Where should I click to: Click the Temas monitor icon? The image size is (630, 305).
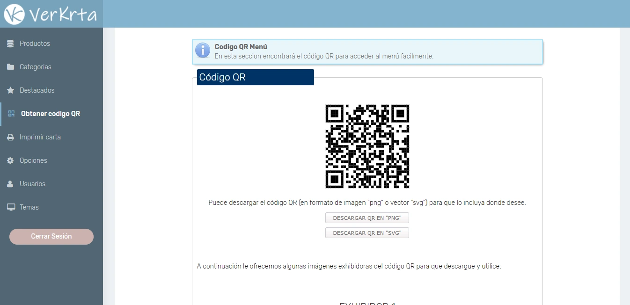click(10, 207)
